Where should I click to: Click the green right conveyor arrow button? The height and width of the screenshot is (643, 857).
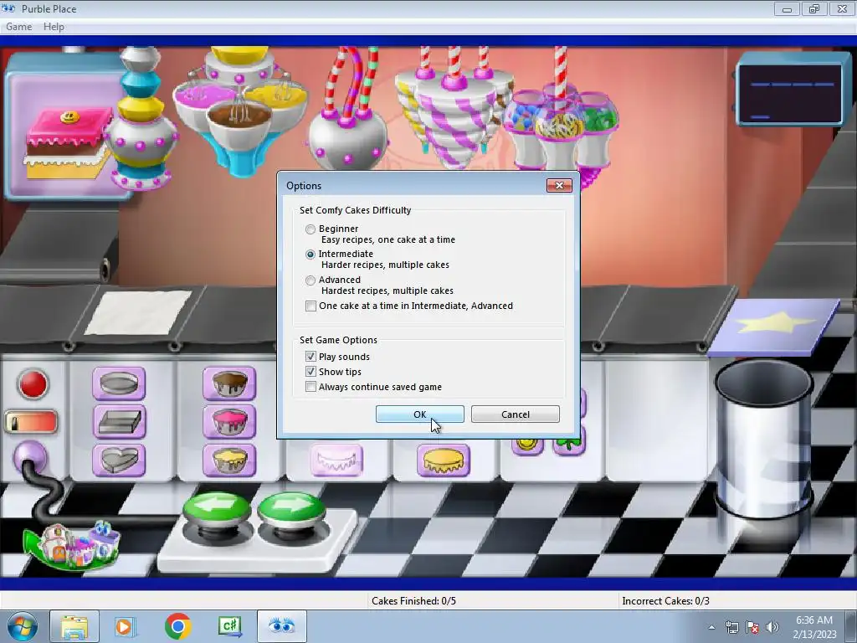[291, 510]
